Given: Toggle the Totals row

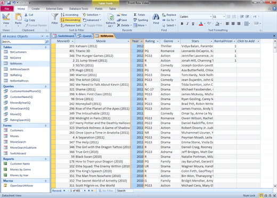Looking at the screenshot, I should (140, 15).
